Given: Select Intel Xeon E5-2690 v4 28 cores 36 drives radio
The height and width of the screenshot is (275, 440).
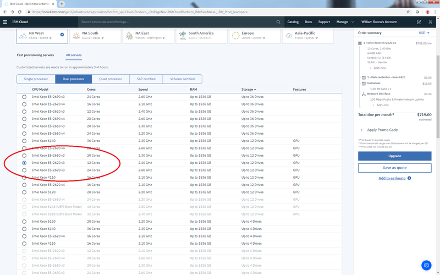Looking at the screenshot, I should (24, 119).
